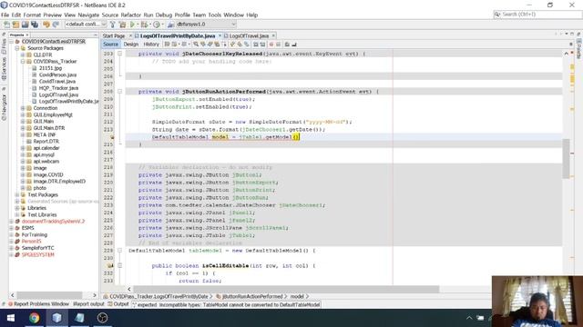
Task: Open the Tools menu
Action: [215, 15]
